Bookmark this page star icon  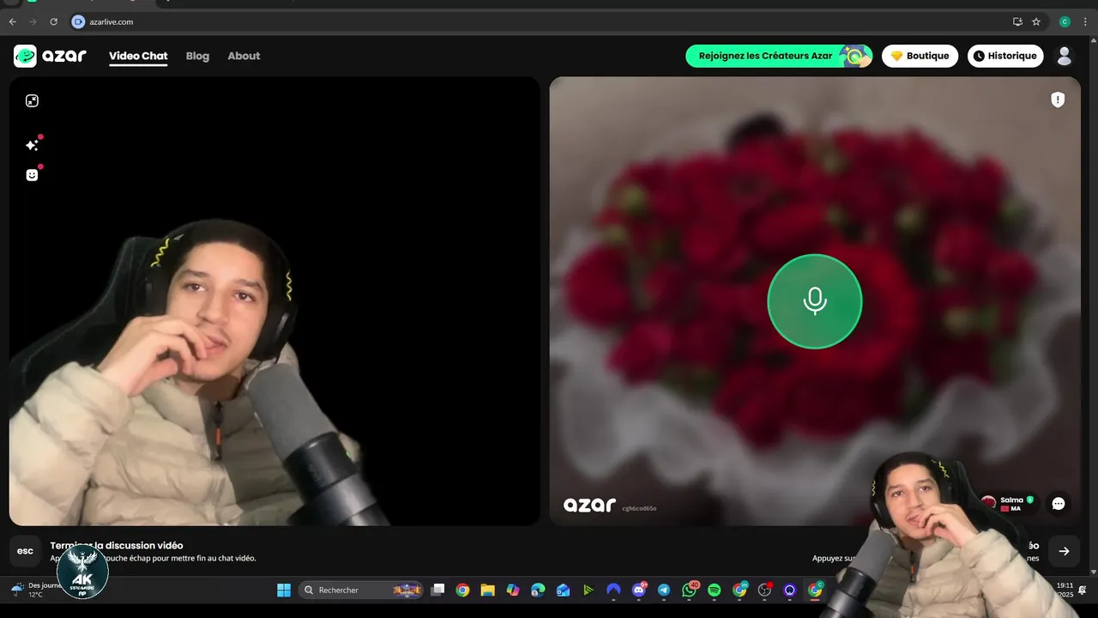pyautogui.click(x=1036, y=21)
